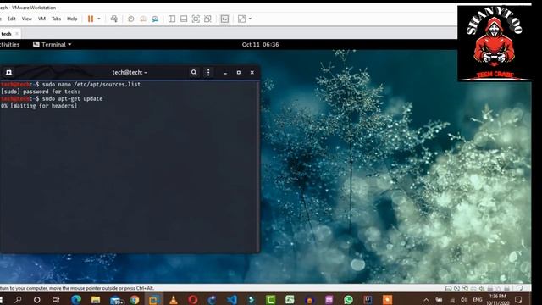
Task: Open the Activities overview
Action: pyautogui.click(x=9, y=45)
